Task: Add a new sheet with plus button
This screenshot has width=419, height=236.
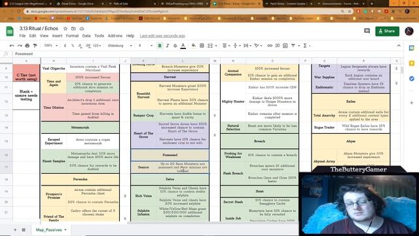Action: [x=15, y=229]
